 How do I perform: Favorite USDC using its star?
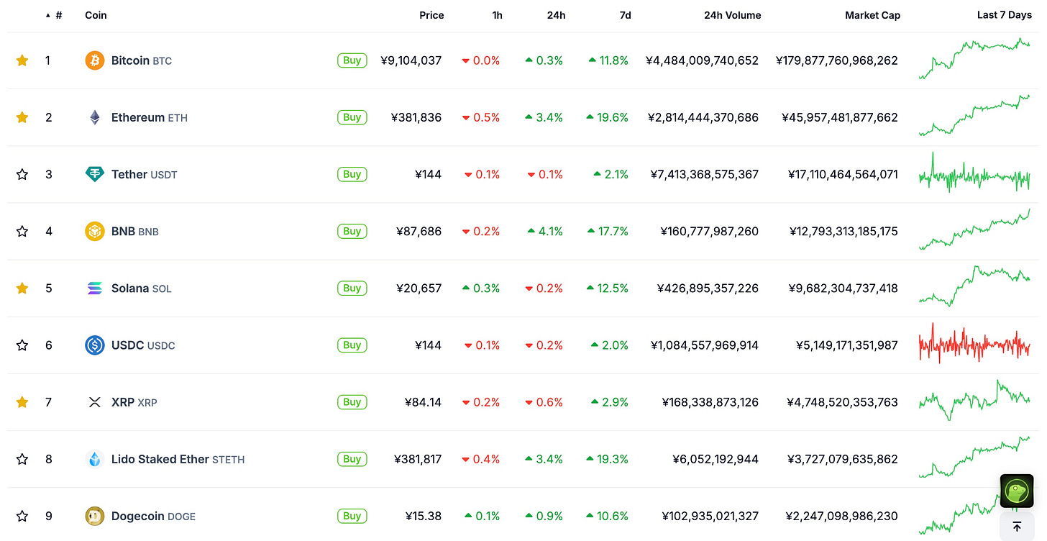(x=22, y=345)
